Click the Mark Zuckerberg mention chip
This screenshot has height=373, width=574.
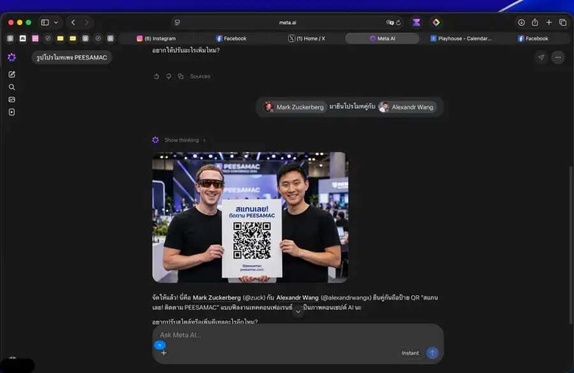pyautogui.click(x=294, y=107)
